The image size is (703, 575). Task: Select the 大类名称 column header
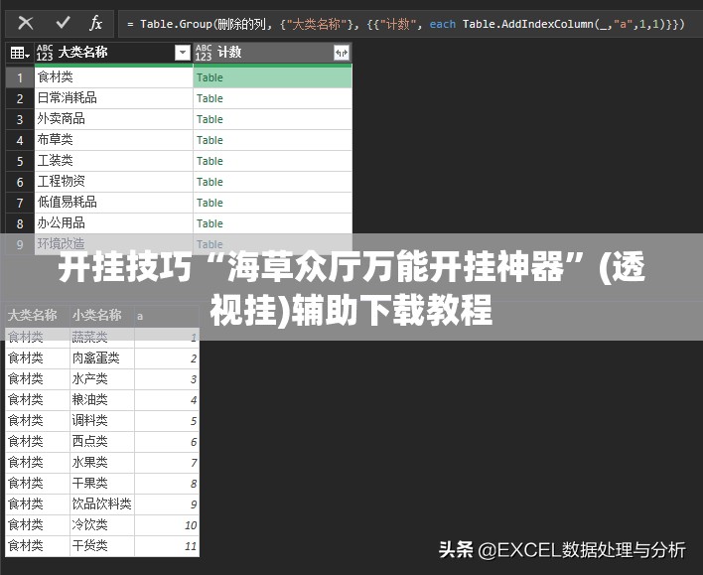click(x=113, y=53)
